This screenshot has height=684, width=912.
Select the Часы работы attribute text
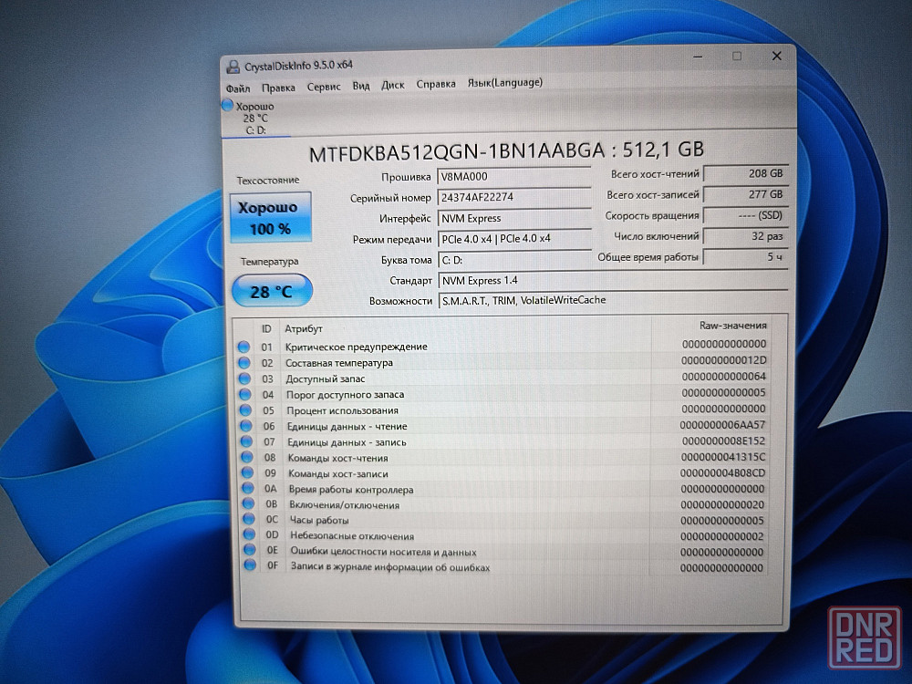coord(319,520)
